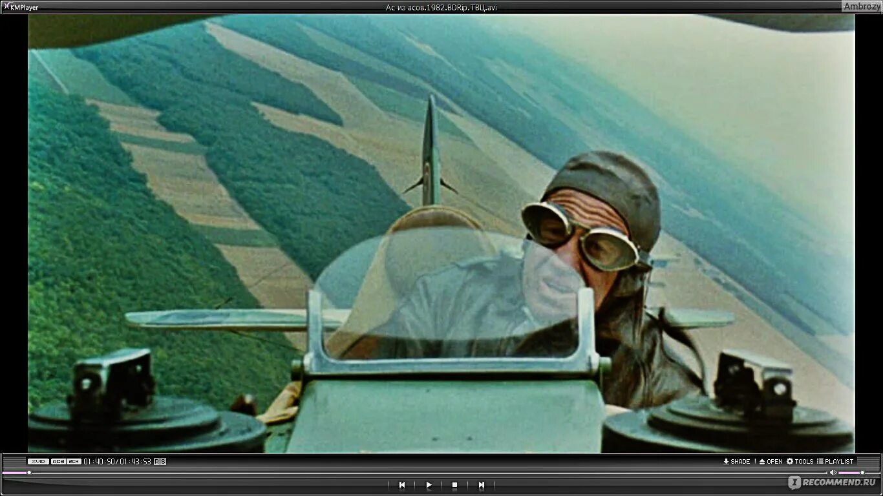Skip to the previous track
Screen dimensions: 883x496
(x=401, y=484)
